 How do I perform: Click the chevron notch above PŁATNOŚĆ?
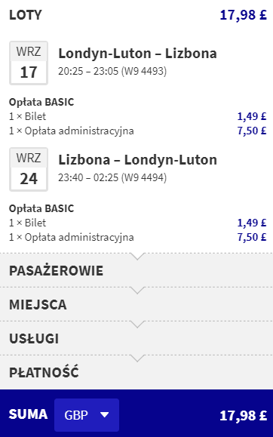pos(137,358)
